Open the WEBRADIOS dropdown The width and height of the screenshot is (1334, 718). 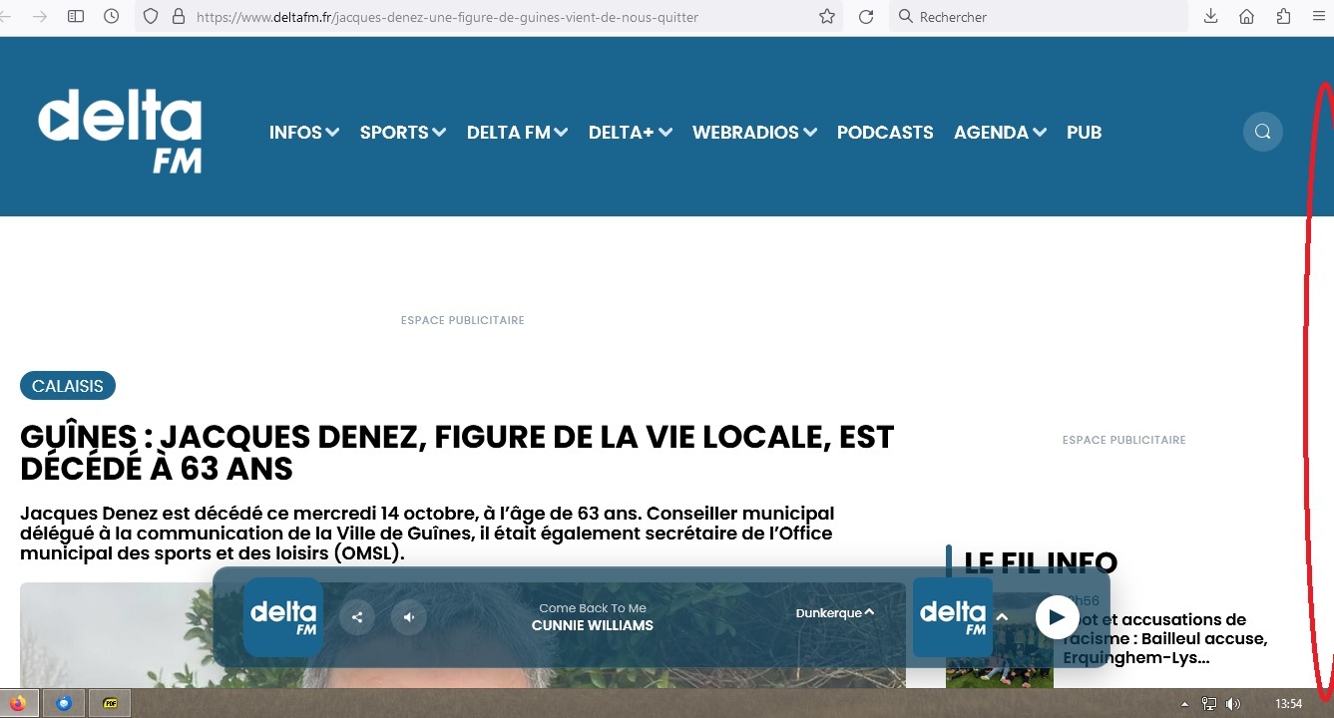coord(755,133)
